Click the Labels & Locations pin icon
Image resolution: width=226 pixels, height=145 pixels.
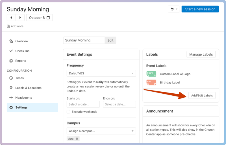[x=11, y=88]
